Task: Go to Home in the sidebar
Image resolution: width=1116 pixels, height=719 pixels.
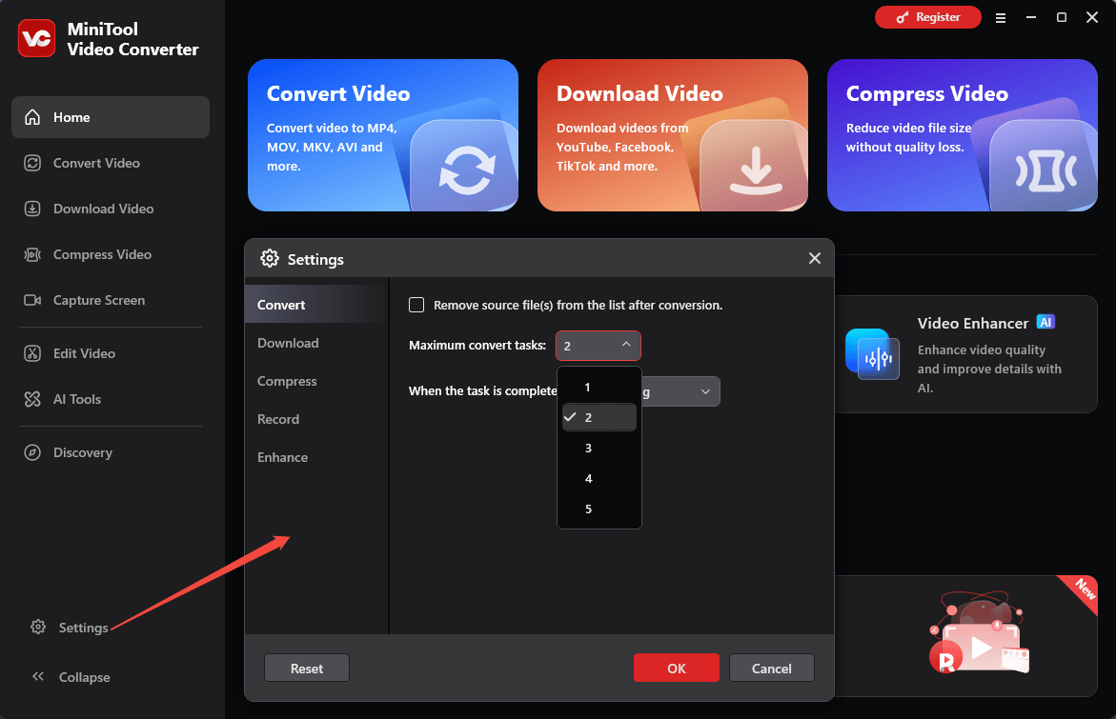Action: point(111,117)
